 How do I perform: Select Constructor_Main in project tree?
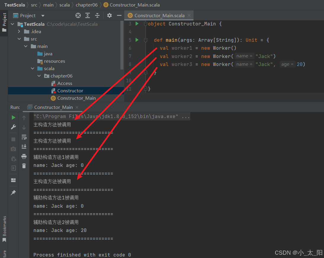(73, 98)
